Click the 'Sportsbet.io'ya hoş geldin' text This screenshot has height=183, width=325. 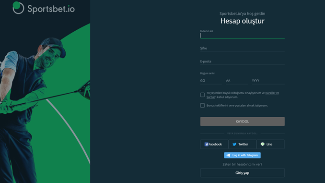click(x=242, y=13)
